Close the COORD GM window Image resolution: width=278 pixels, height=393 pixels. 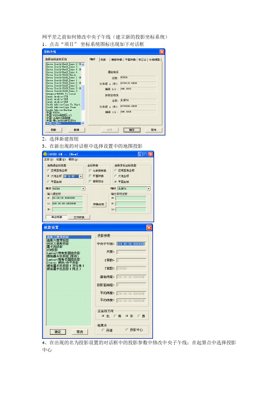click(151, 154)
